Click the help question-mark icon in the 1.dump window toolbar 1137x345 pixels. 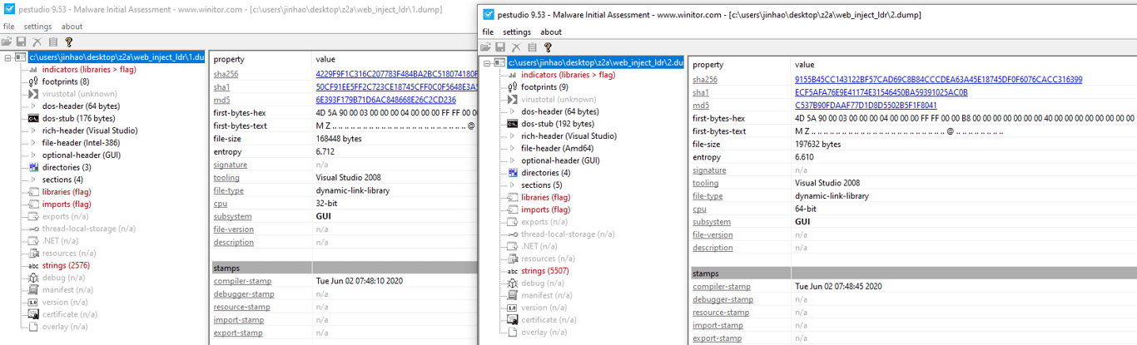click(69, 42)
